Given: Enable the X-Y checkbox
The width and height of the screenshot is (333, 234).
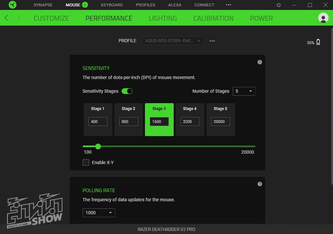Looking at the screenshot, I should (86, 162).
